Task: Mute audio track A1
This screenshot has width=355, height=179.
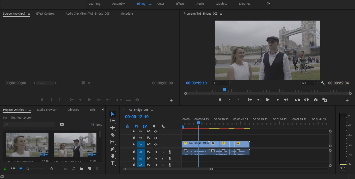Action: pos(156,152)
